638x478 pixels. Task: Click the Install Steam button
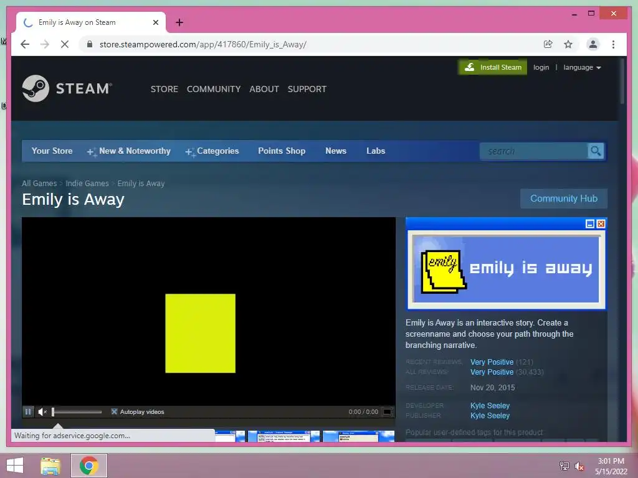(x=492, y=67)
